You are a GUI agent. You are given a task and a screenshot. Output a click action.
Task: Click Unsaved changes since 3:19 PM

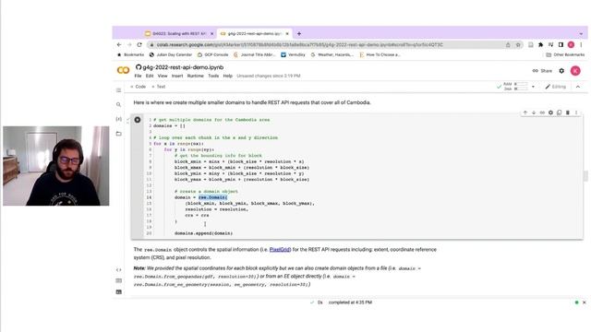click(269, 76)
